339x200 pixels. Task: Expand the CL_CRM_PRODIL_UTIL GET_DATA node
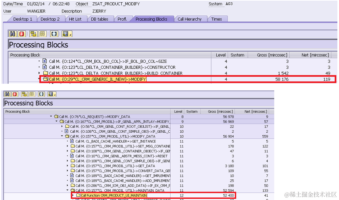click(67, 166)
